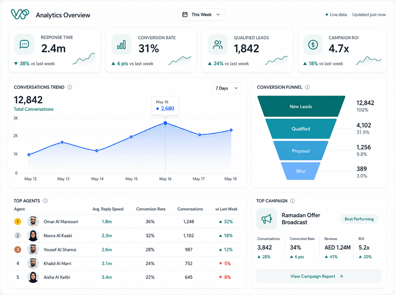Click the Qualified Leads people icon

[x=218, y=45]
